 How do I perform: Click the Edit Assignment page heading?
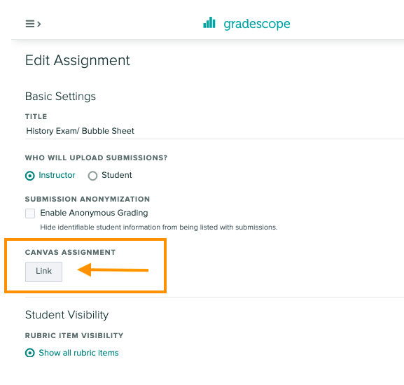[x=78, y=60]
